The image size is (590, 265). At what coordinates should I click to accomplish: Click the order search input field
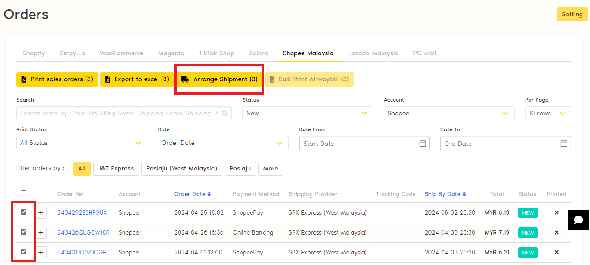(x=119, y=114)
